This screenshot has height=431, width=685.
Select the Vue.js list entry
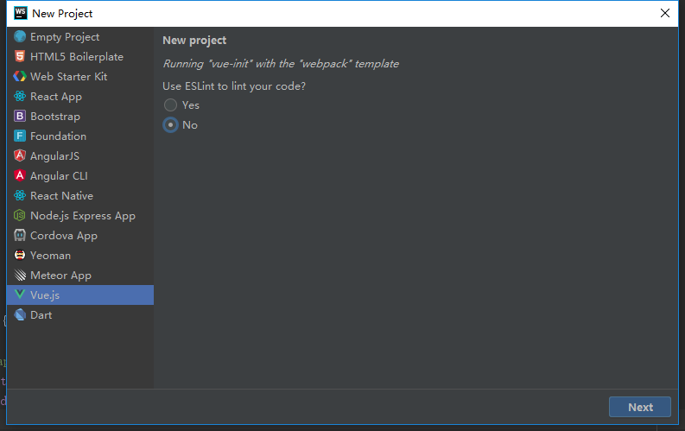[x=80, y=295]
